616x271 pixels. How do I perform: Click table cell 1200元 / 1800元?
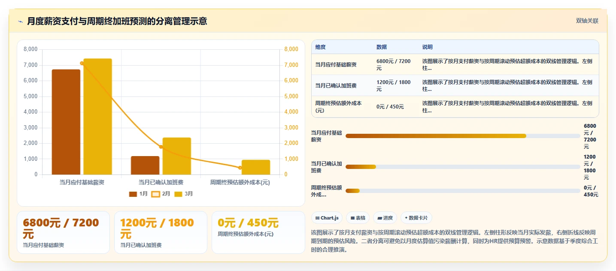pos(395,86)
